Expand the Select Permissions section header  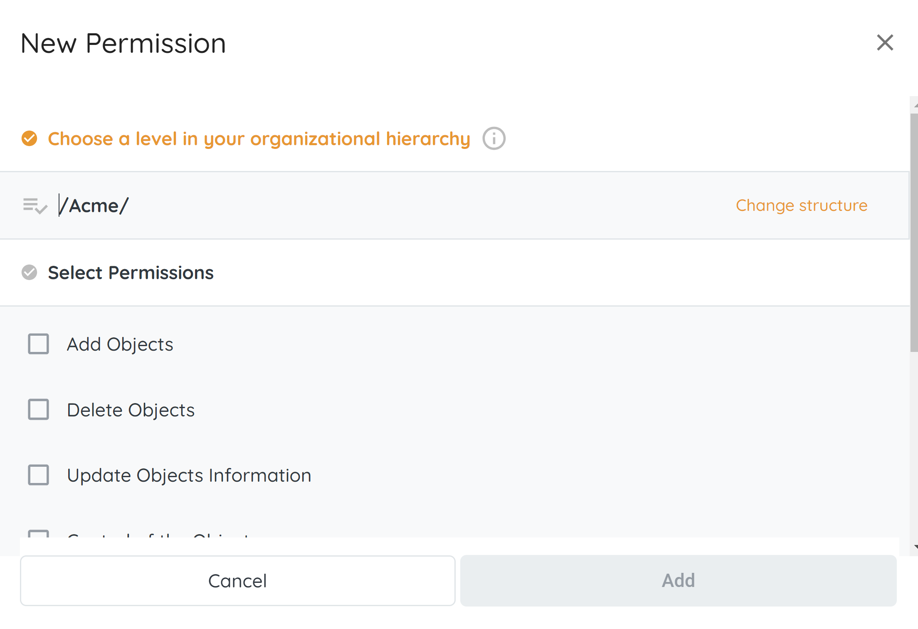click(x=131, y=273)
